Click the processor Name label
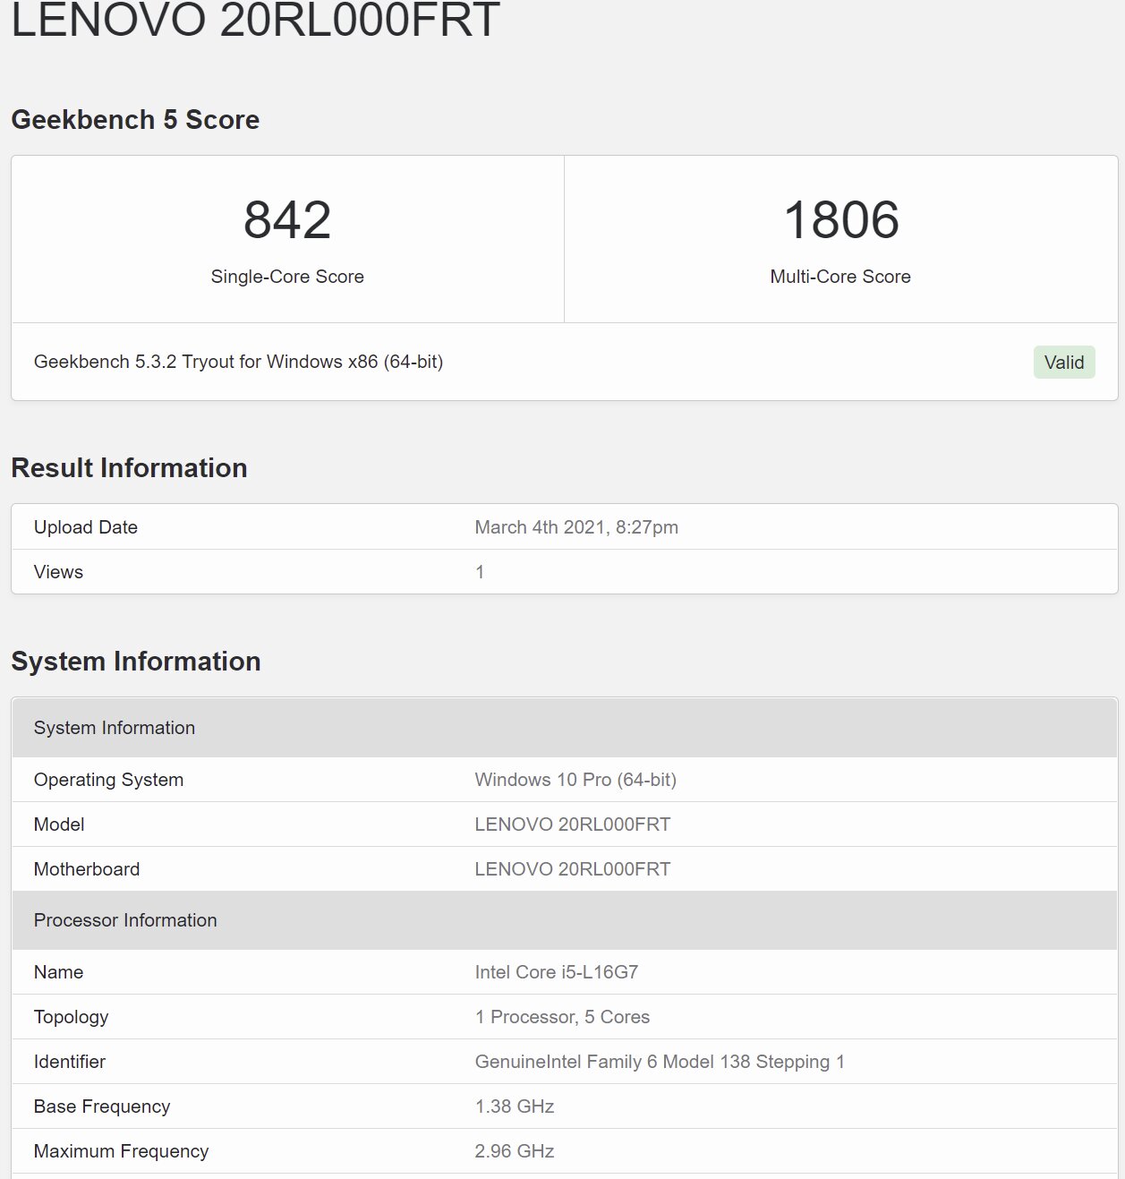Image resolution: width=1125 pixels, height=1179 pixels. click(58, 972)
